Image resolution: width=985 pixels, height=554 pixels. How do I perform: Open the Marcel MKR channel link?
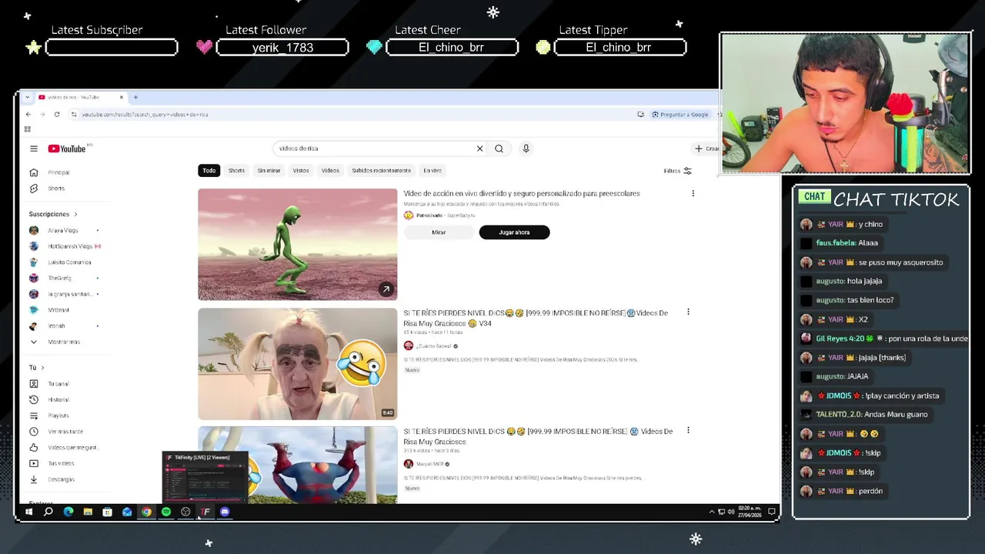tap(430, 464)
